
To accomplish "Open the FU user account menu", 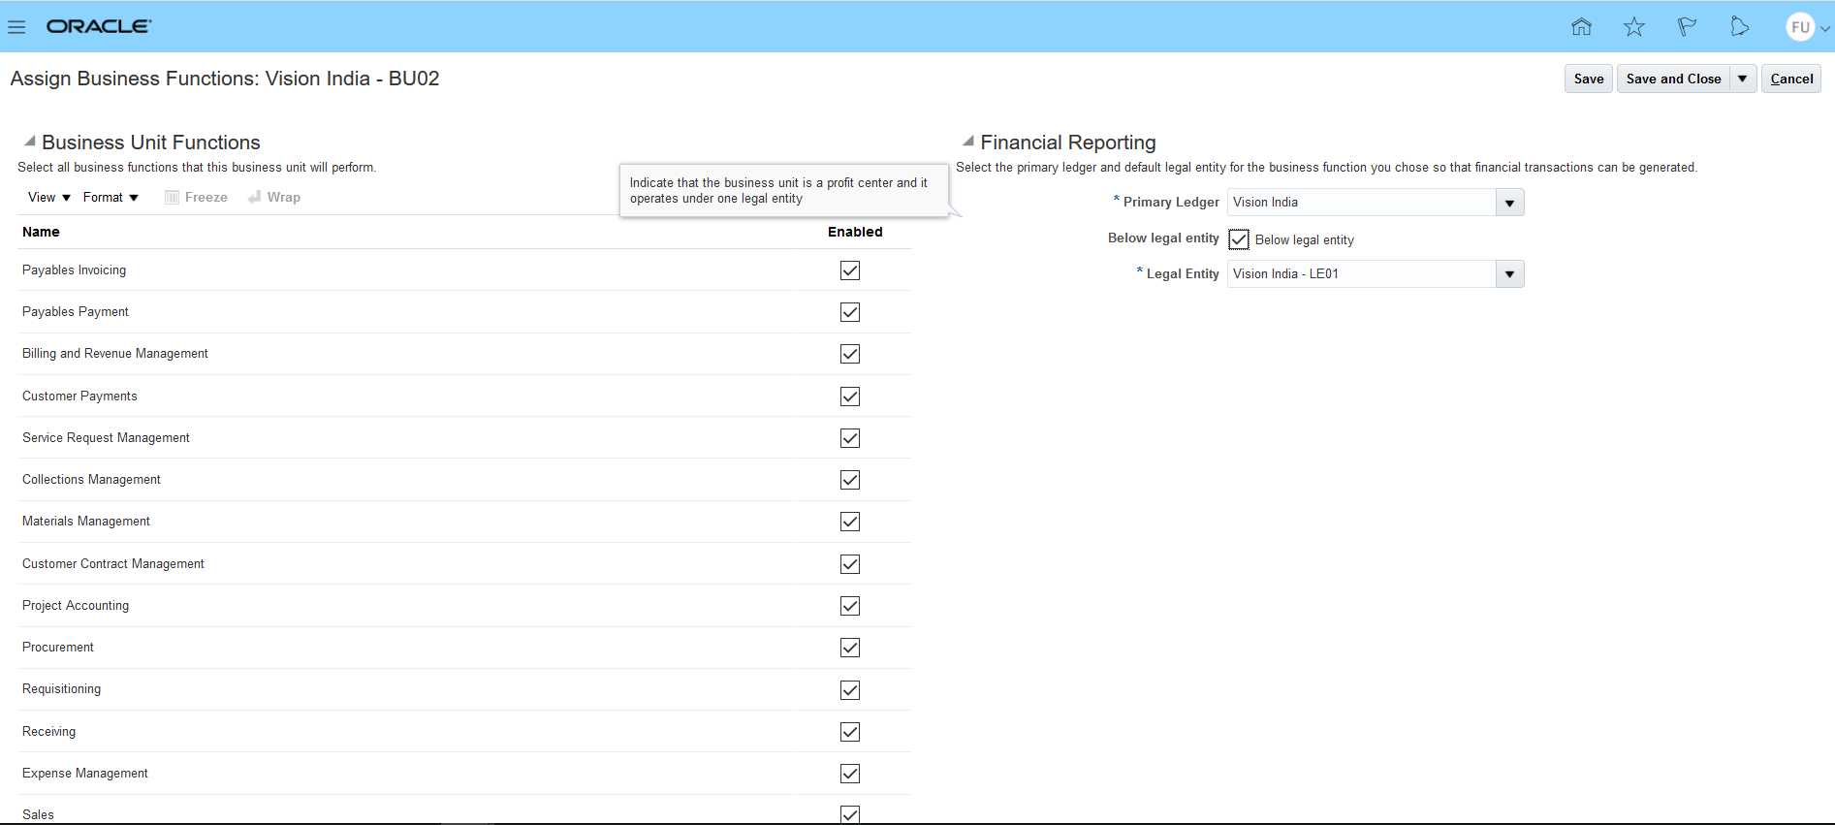I will 1807,27.
